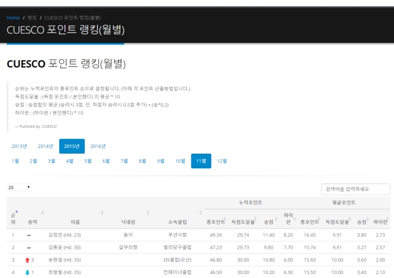
Task: Sort by 누적포인트 하이런 column
Action: point(288,218)
